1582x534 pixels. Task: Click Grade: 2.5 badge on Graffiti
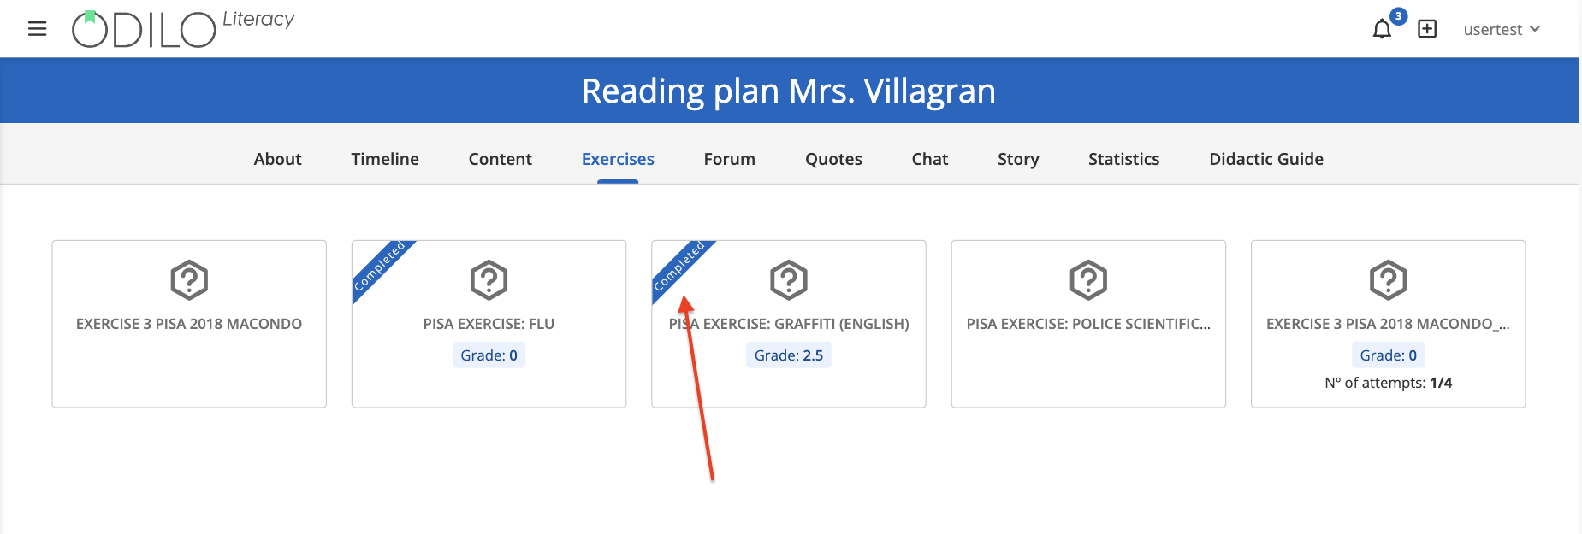(x=789, y=355)
